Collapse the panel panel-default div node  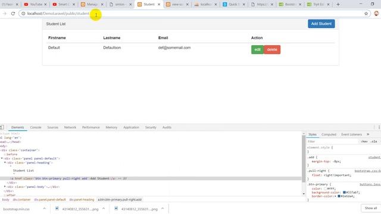click(x=2, y=159)
